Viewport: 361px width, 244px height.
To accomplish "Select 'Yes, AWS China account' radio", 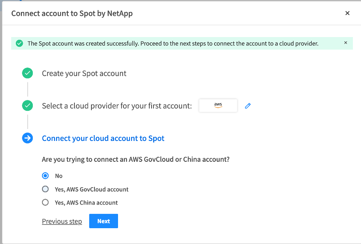I will pos(46,203).
